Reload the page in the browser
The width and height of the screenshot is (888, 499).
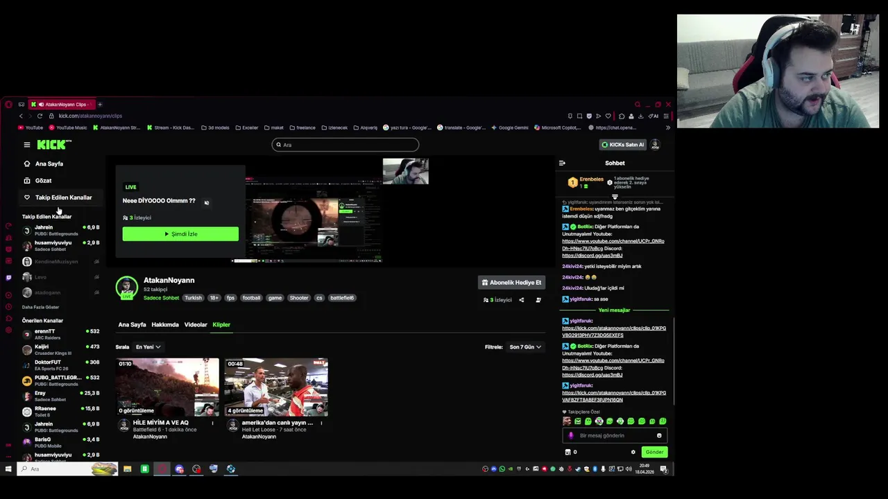tap(40, 116)
